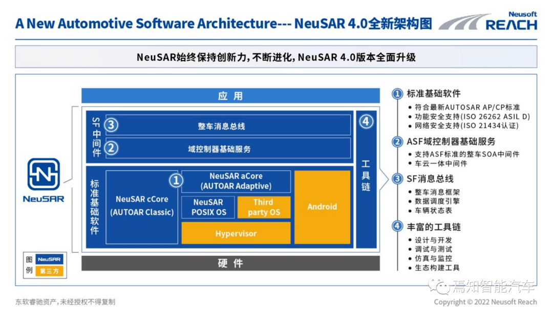
Task: Click numbered badge ① on NeuSAR aCore
Action: (176, 180)
